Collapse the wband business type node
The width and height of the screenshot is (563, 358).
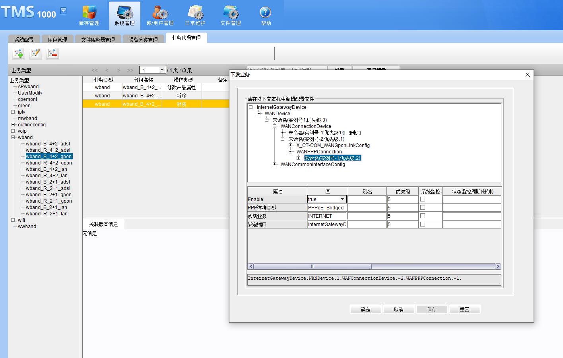(x=13, y=137)
